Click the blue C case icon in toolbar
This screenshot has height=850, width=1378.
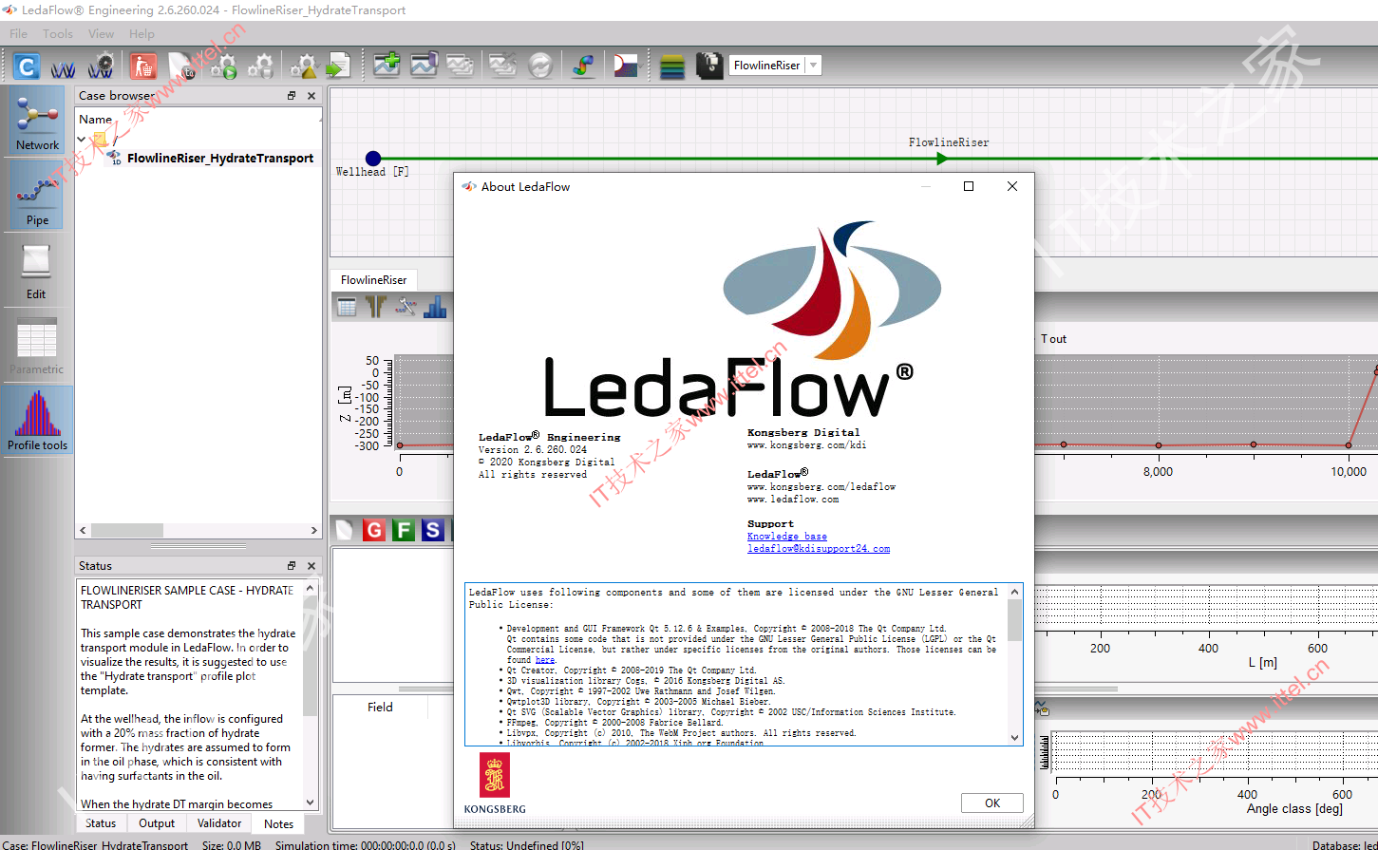(27, 66)
